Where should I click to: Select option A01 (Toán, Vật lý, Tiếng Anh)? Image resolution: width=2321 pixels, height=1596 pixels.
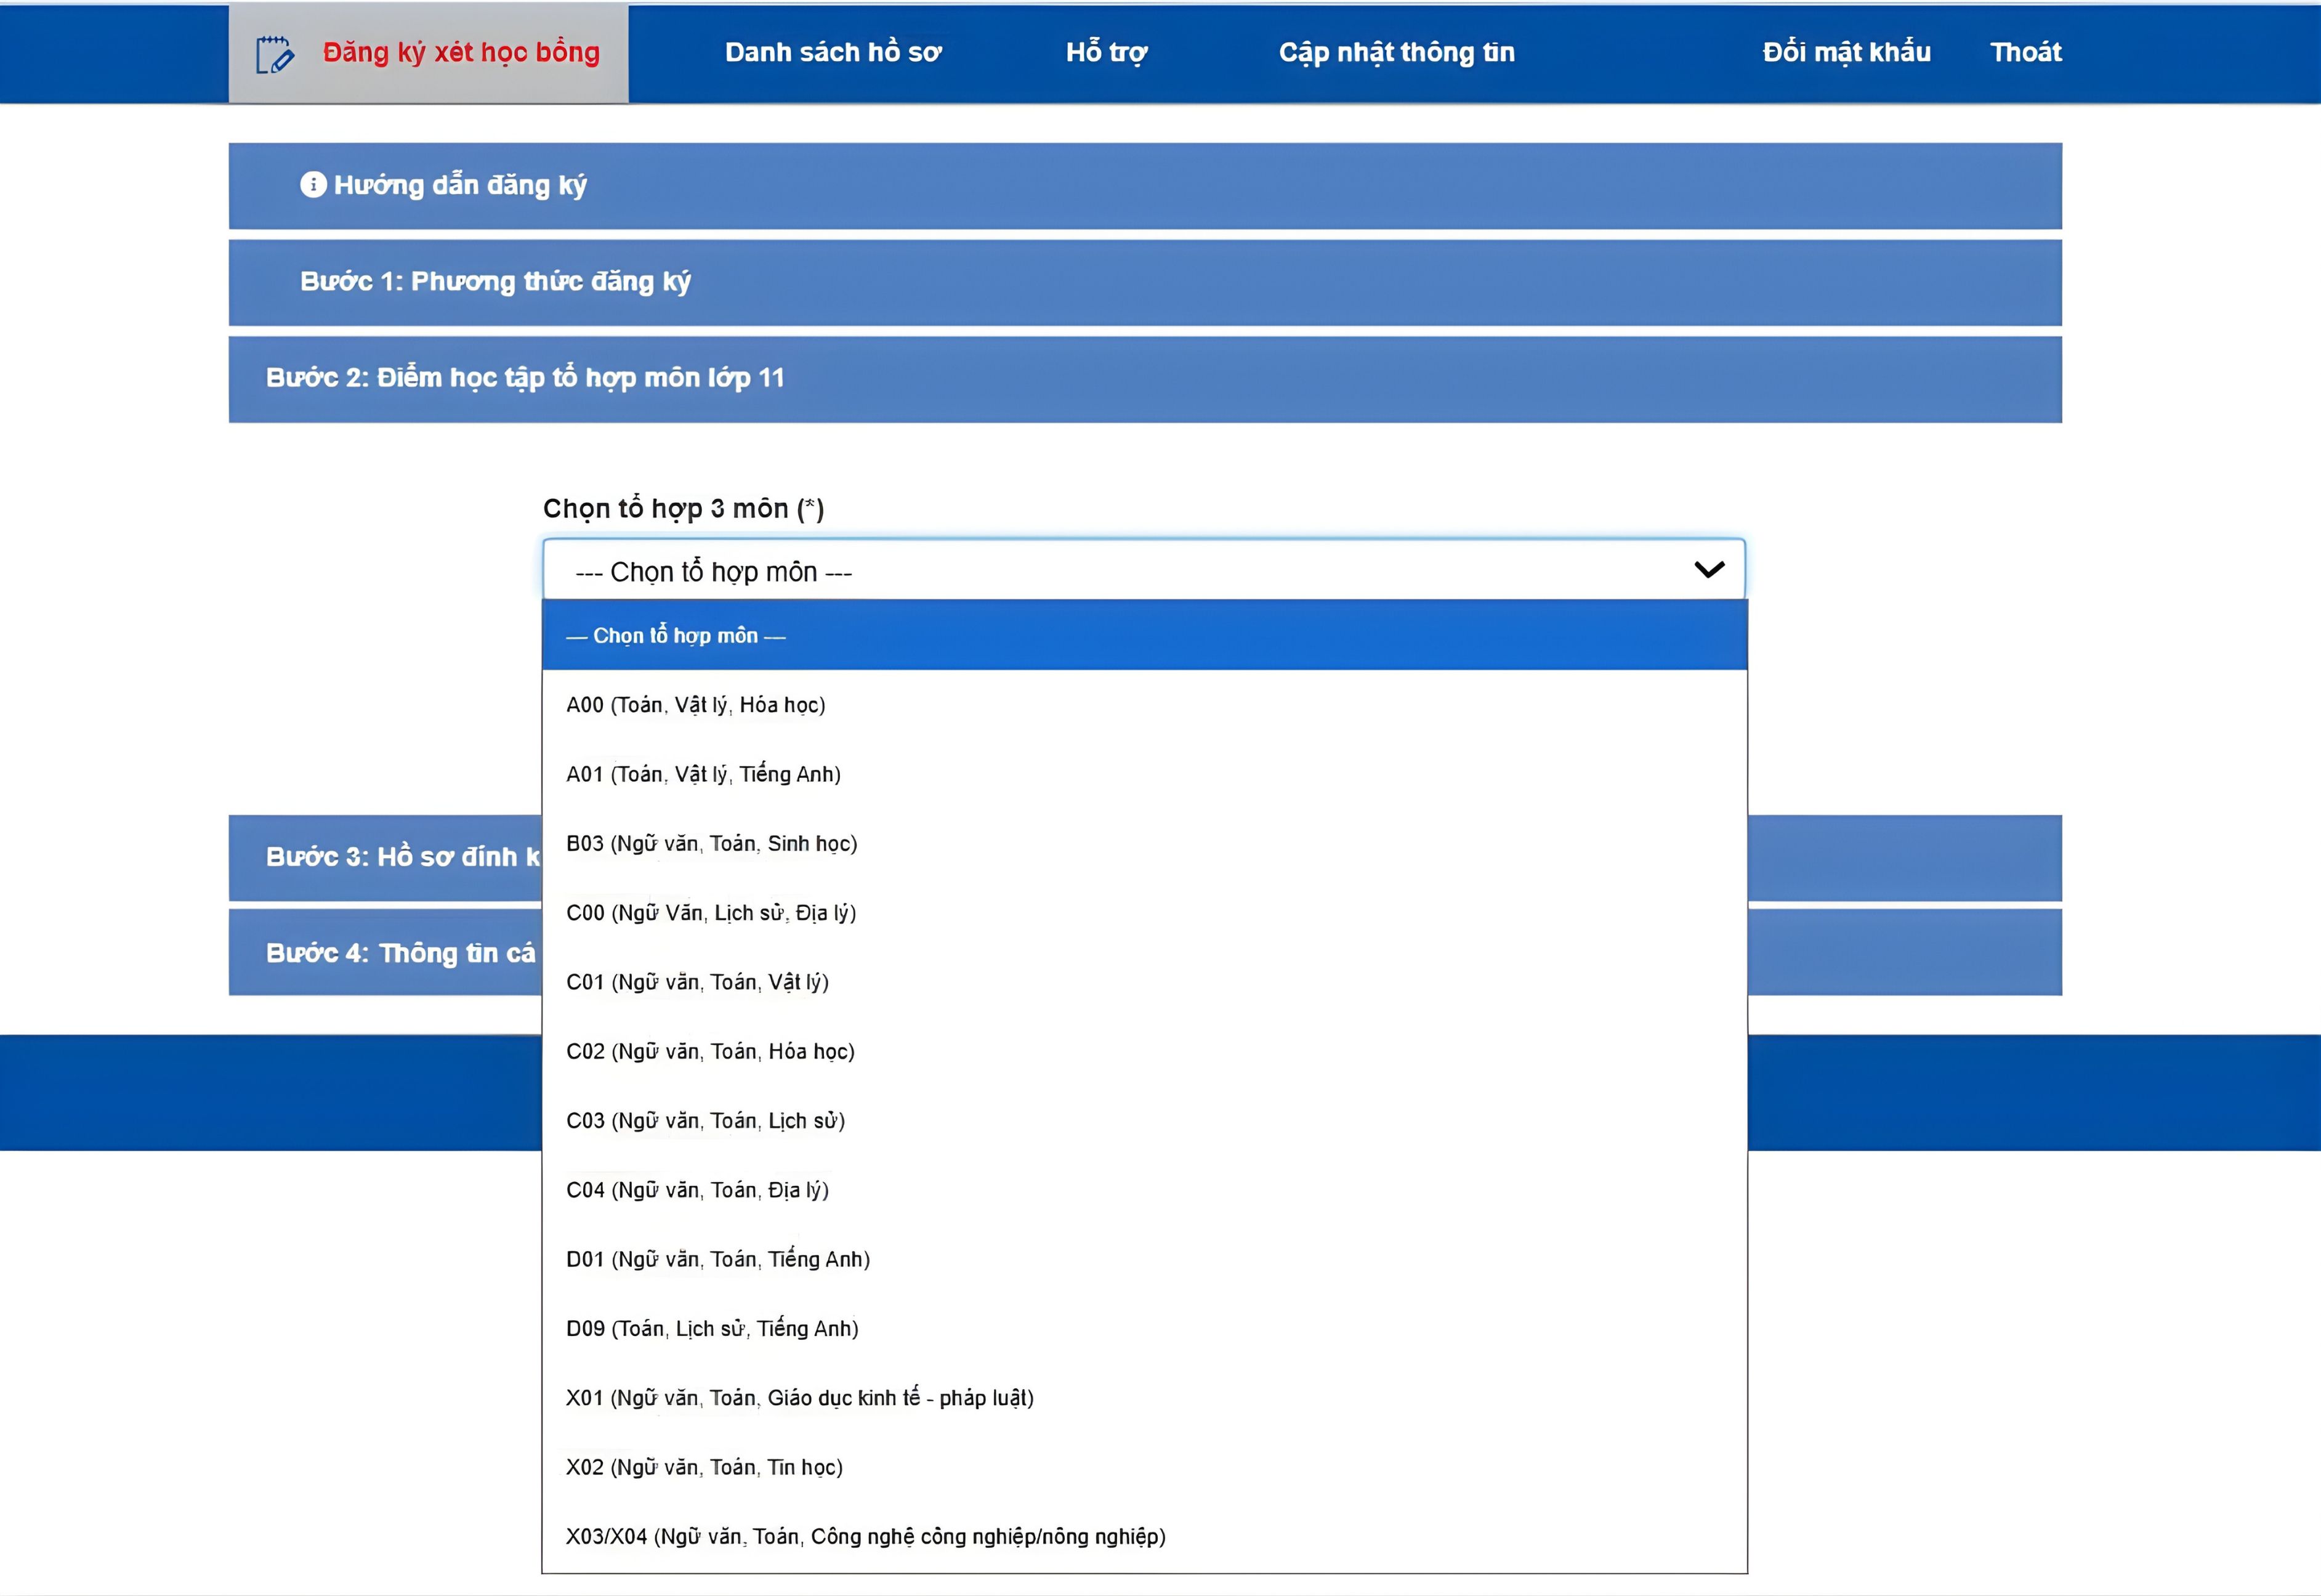pyautogui.click(x=704, y=774)
